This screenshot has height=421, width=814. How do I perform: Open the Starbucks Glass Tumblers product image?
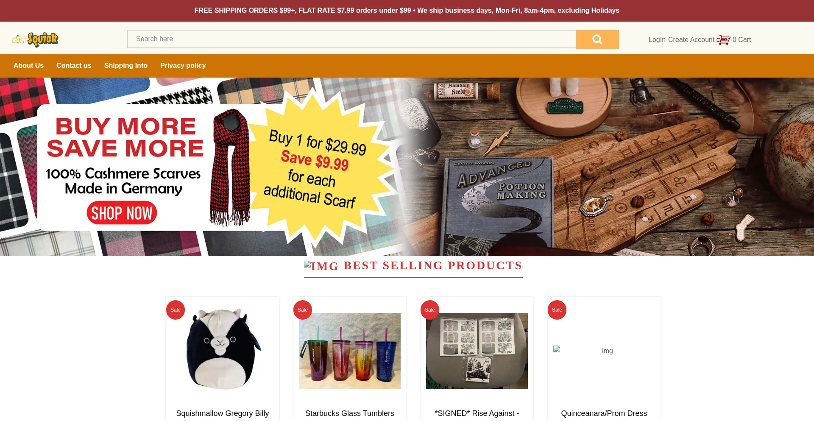(x=350, y=351)
